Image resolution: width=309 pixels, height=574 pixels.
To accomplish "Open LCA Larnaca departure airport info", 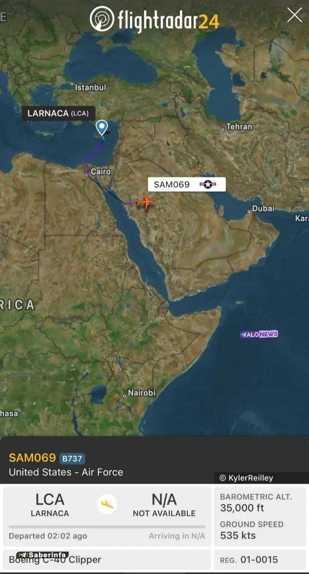I will (x=50, y=505).
